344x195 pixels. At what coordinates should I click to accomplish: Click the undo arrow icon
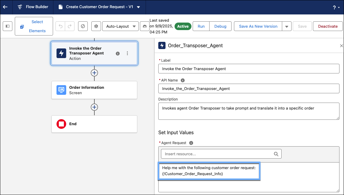[61, 26]
